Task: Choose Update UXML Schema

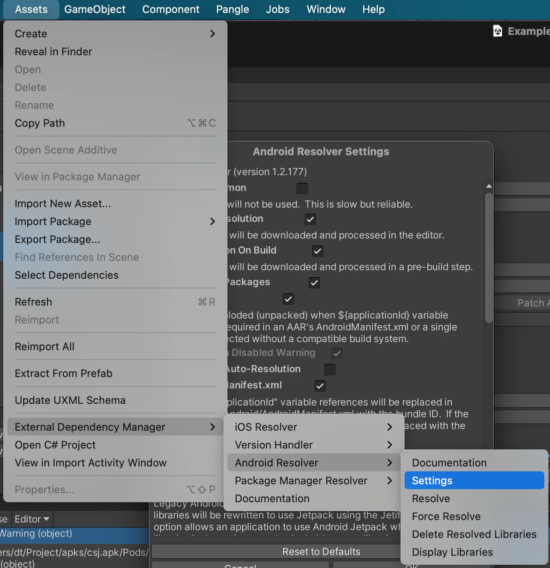Action: pyautogui.click(x=115, y=400)
